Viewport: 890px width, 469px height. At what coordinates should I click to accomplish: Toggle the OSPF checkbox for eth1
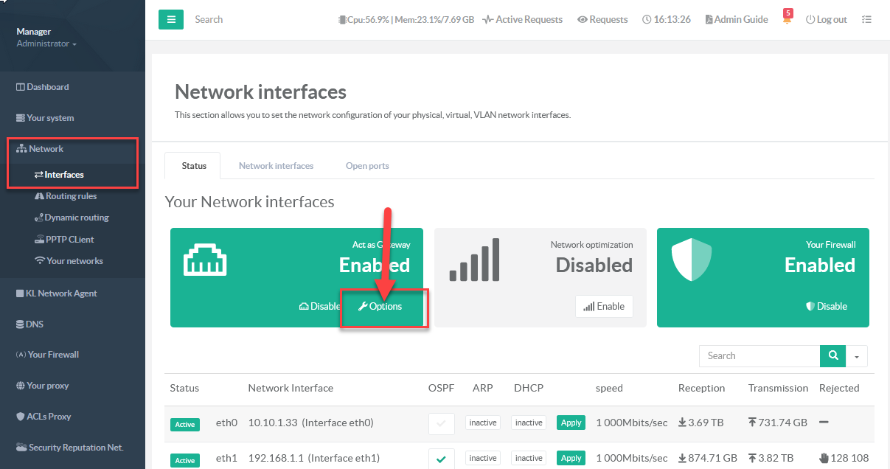(x=441, y=459)
